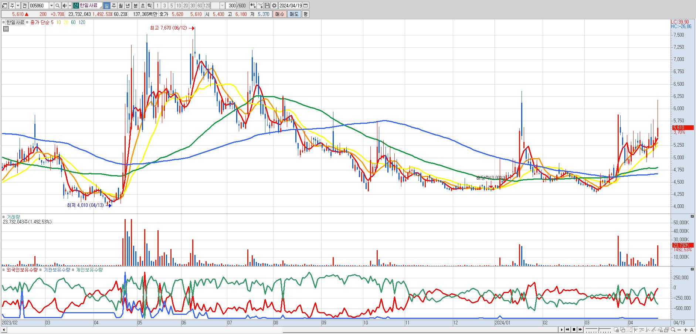Click the plus zoom-in icon
Screen dimensions: 696x334
[686, 330]
